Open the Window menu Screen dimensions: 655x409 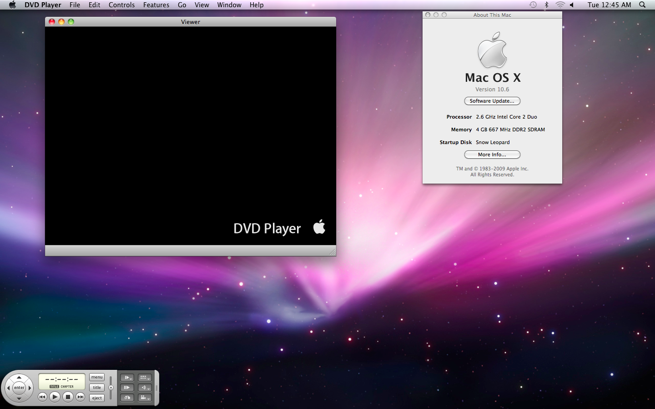click(x=229, y=5)
